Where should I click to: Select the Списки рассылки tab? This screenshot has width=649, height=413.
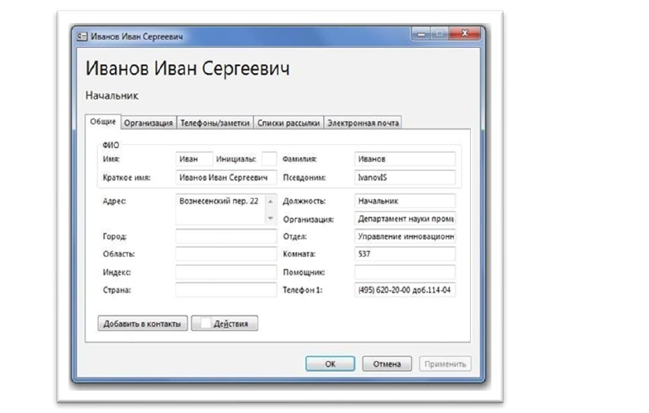click(288, 122)
